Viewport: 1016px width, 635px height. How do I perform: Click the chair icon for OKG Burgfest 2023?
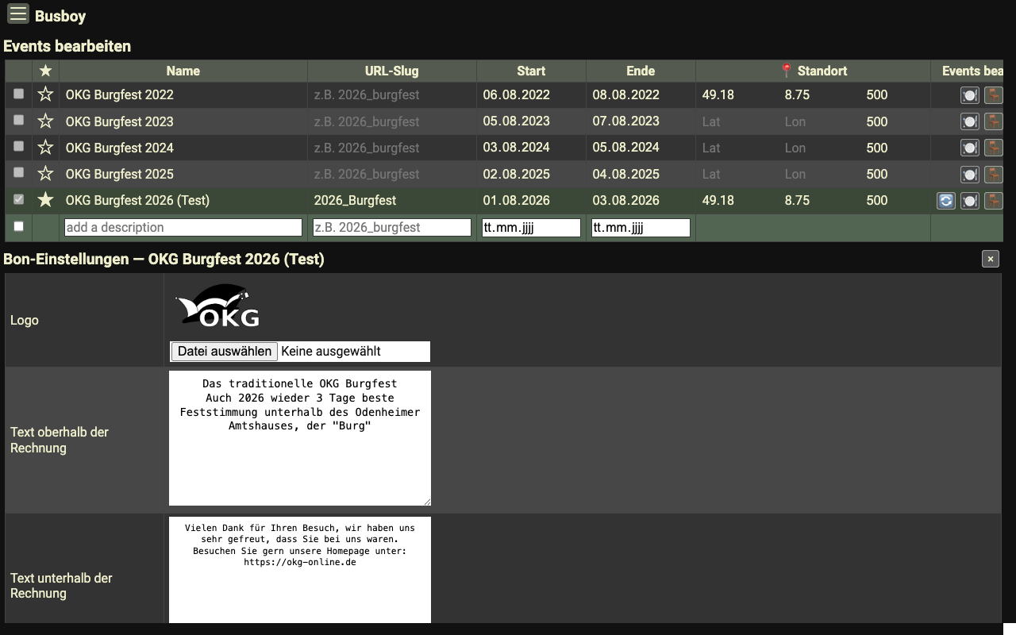[993, 121]
